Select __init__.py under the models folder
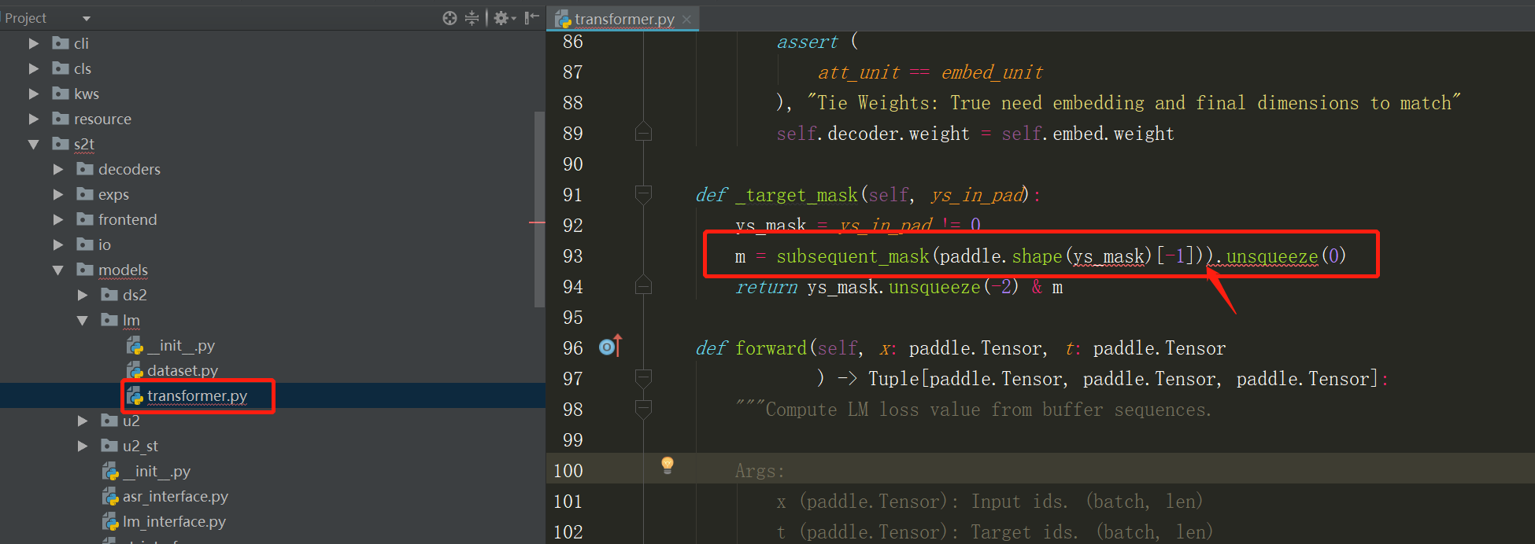 click(x=157, y=471)
